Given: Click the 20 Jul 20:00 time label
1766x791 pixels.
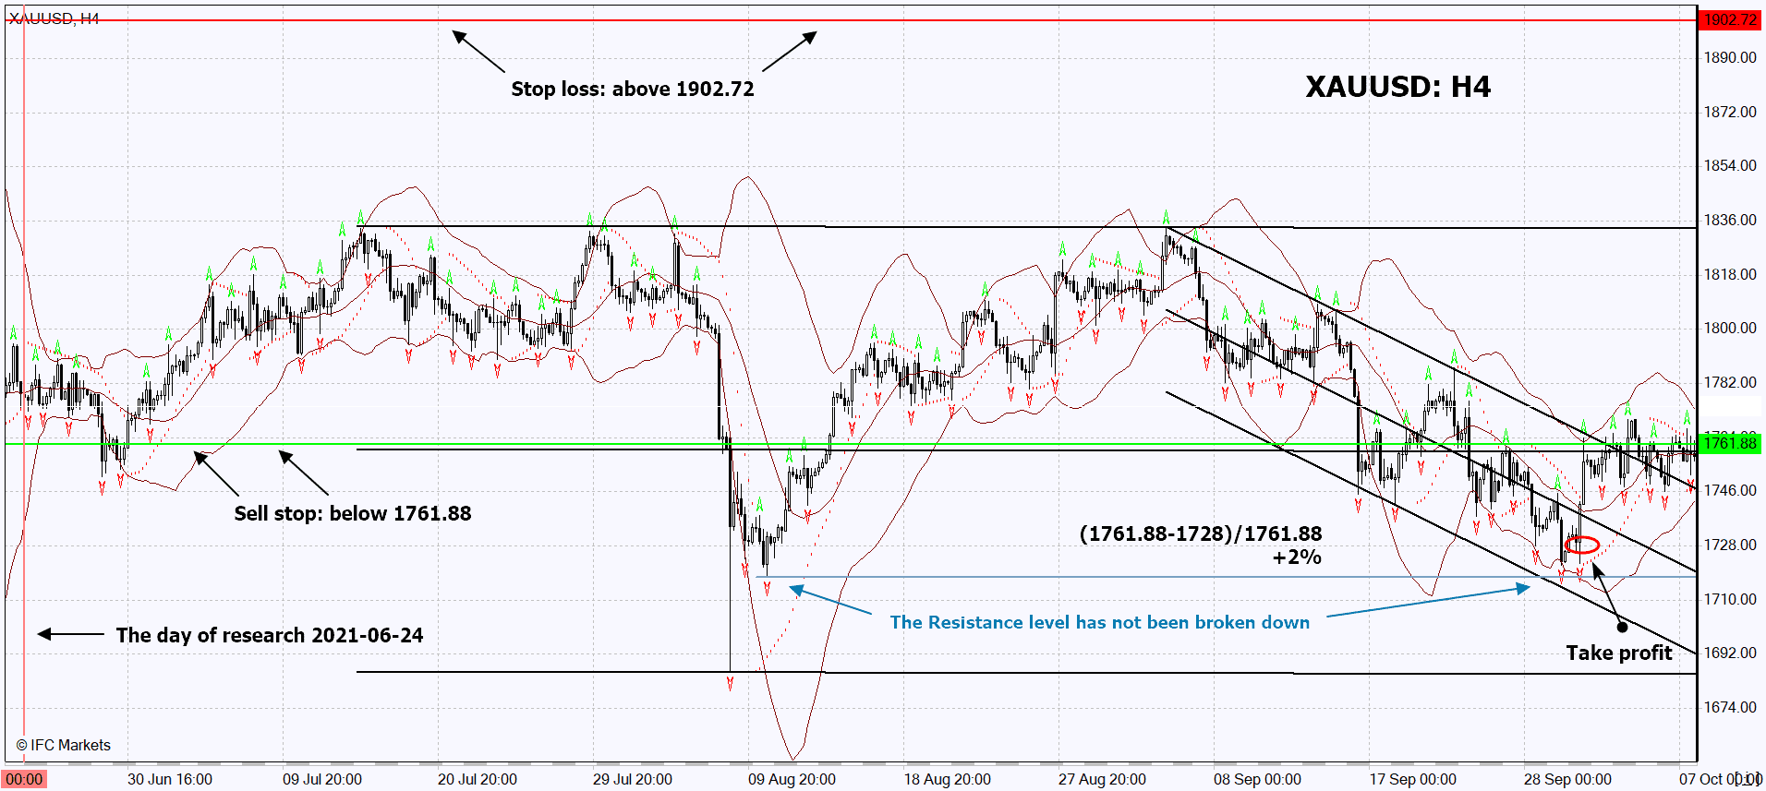Looking at the screenshot, I should (x=478, y=779).
